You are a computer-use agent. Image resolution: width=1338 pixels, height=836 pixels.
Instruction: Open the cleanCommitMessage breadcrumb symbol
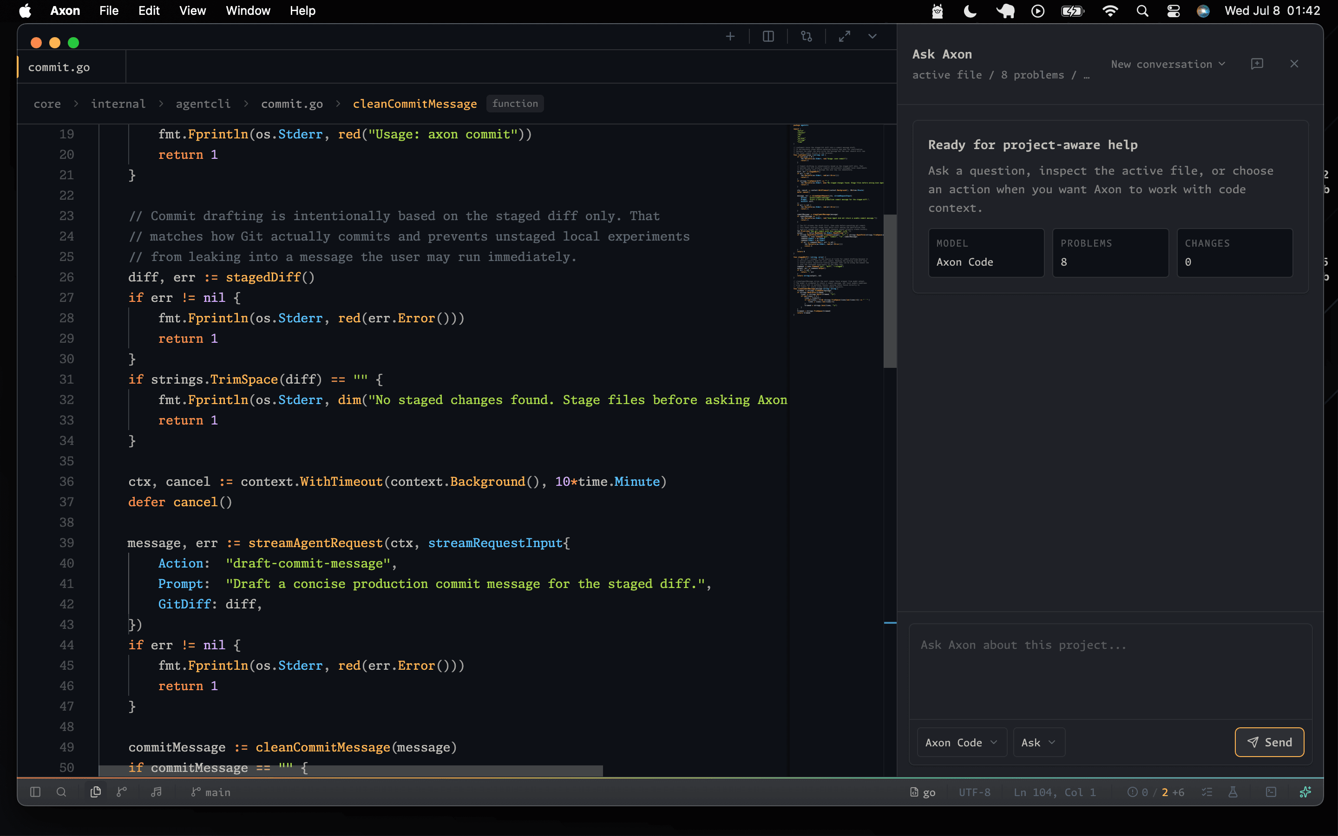pyautogui.click(x=415, y=104)
